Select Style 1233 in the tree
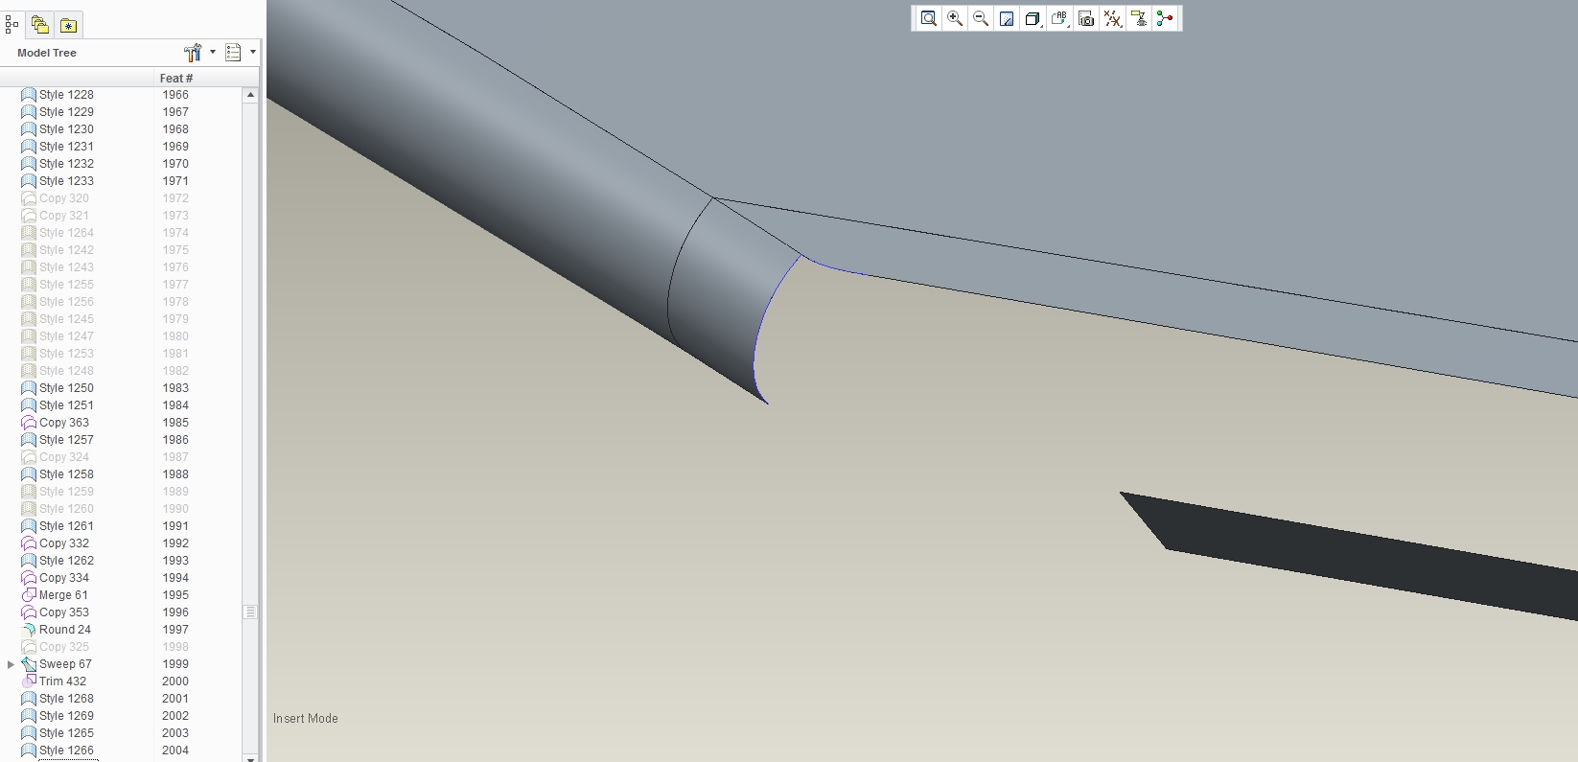The height and width of the screenshot is (762, 1578). click(x=66, y=181)
